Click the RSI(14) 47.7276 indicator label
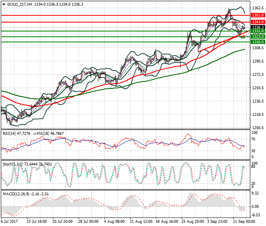 [x=17, y=134]
